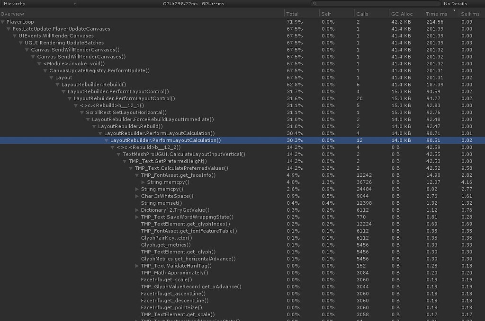Collapse the PlayerLoop tree node
Viewport: 485px width, 321px height.
(3, 21)
